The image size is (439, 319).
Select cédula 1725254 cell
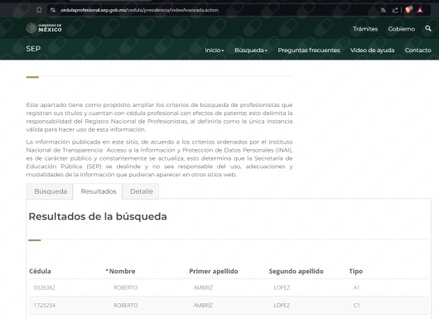[x=45, y=305]
